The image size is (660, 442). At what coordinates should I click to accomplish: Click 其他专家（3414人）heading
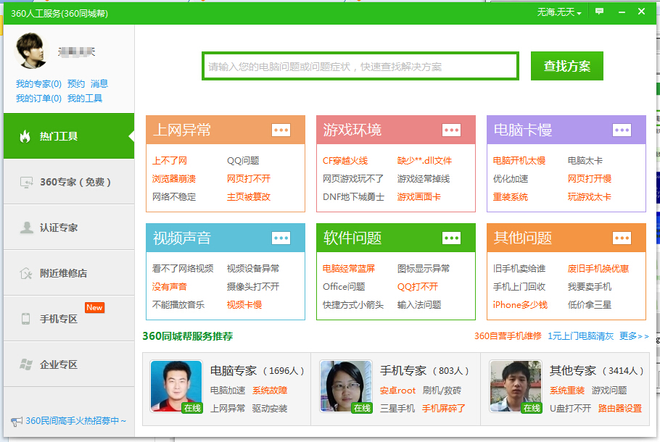[597, 371]
